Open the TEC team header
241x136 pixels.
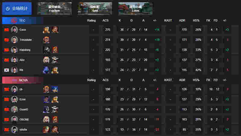(x=23, y=20)
